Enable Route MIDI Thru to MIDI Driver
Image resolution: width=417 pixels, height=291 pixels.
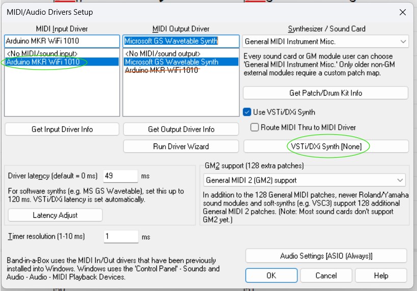pyautogui.click(x=255, y=127)
